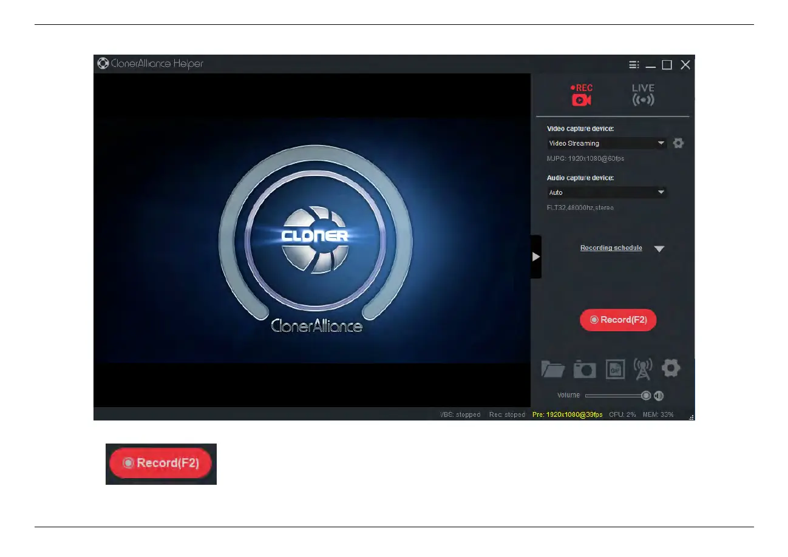Viewport: 788px width, 557px height.
Task: Click the GIF capture icon
Action: click(x=615, y=369)
